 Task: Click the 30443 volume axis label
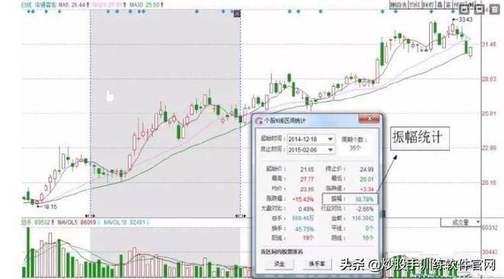[489, 252]
